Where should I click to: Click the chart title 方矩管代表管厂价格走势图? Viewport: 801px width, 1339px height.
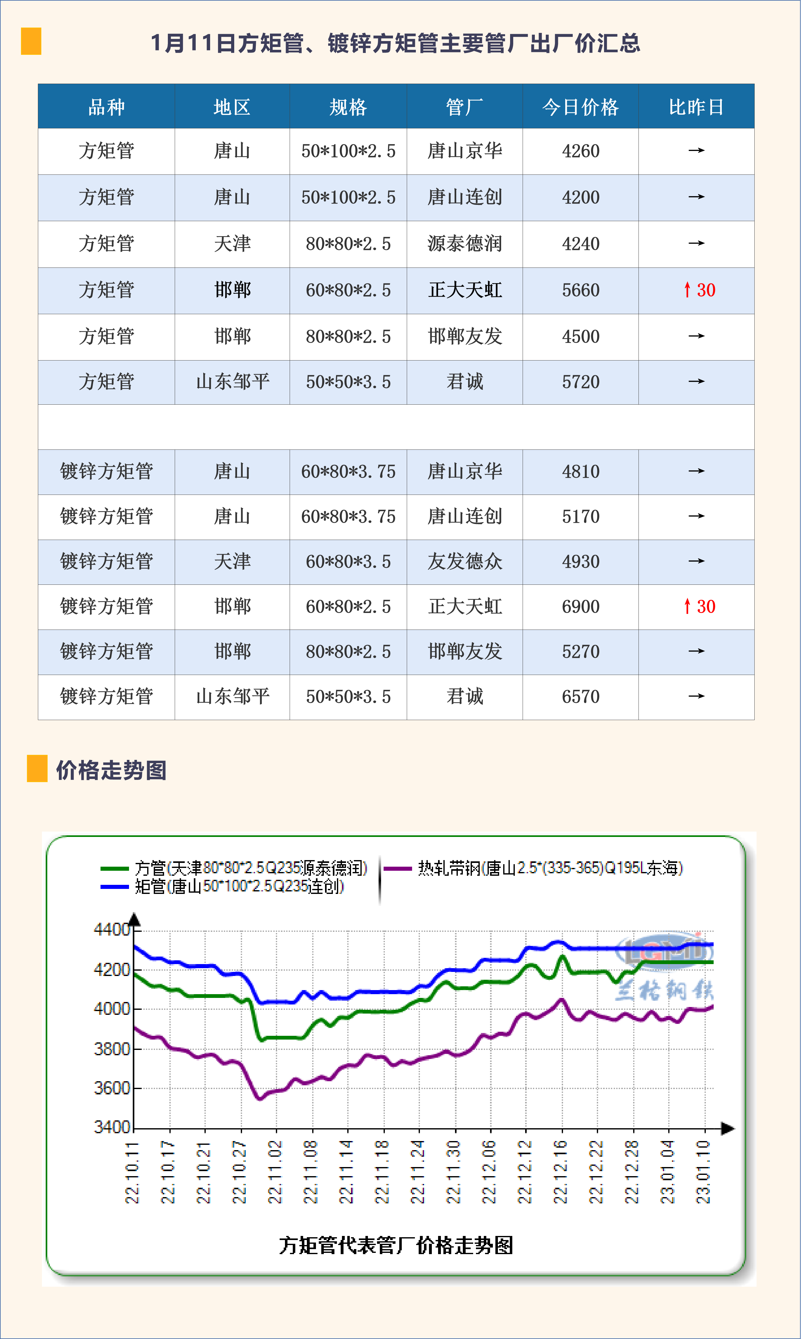tap(395, 1245)
